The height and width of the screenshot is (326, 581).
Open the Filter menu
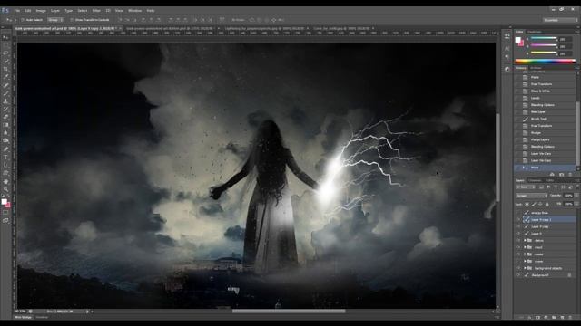96,11
